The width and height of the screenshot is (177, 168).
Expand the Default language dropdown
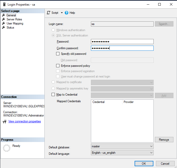[122, 153]
